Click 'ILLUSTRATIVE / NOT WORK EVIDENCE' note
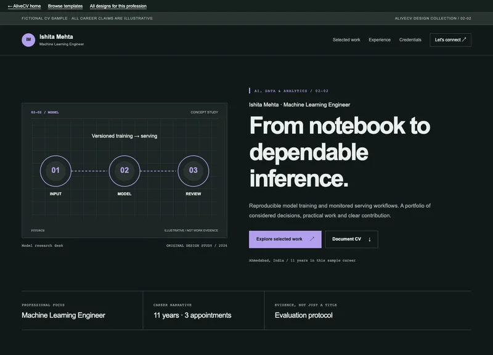Image resolution: width=493 pixels, height=355 pixels. click(191, 231)
